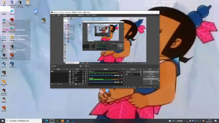Image resolution: width=219 pixels, height=123 pixels.
Task: Toggle the lock on the 显示采集 2 source
Action: click(85, 73)
